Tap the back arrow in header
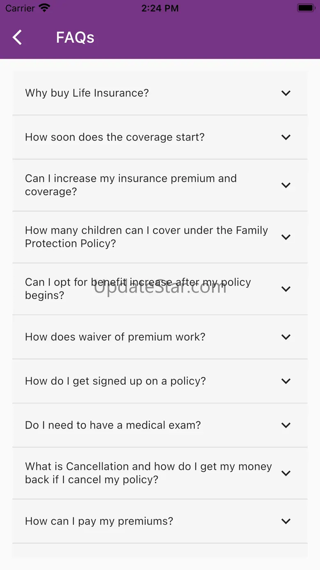This screenshot has width=320, height=570. [17, 37]
